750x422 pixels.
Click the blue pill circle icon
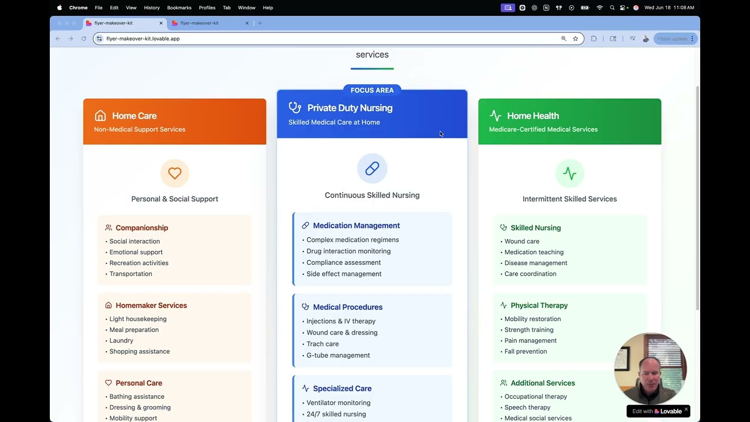(x=372, y=169)
